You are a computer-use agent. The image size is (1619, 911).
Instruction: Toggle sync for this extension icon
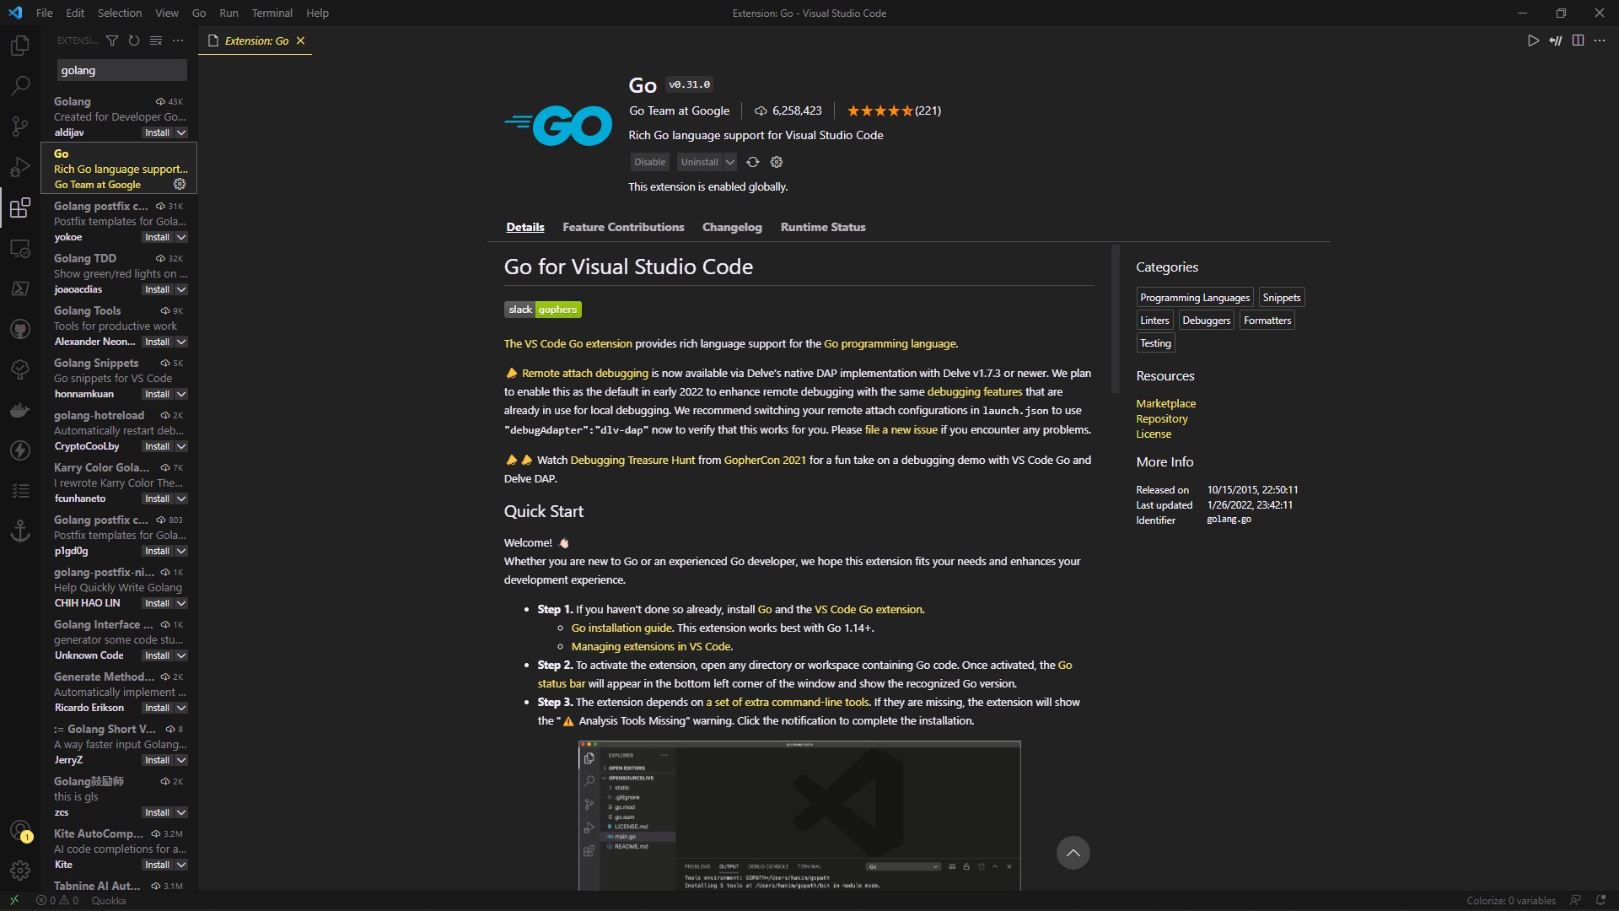753,162
